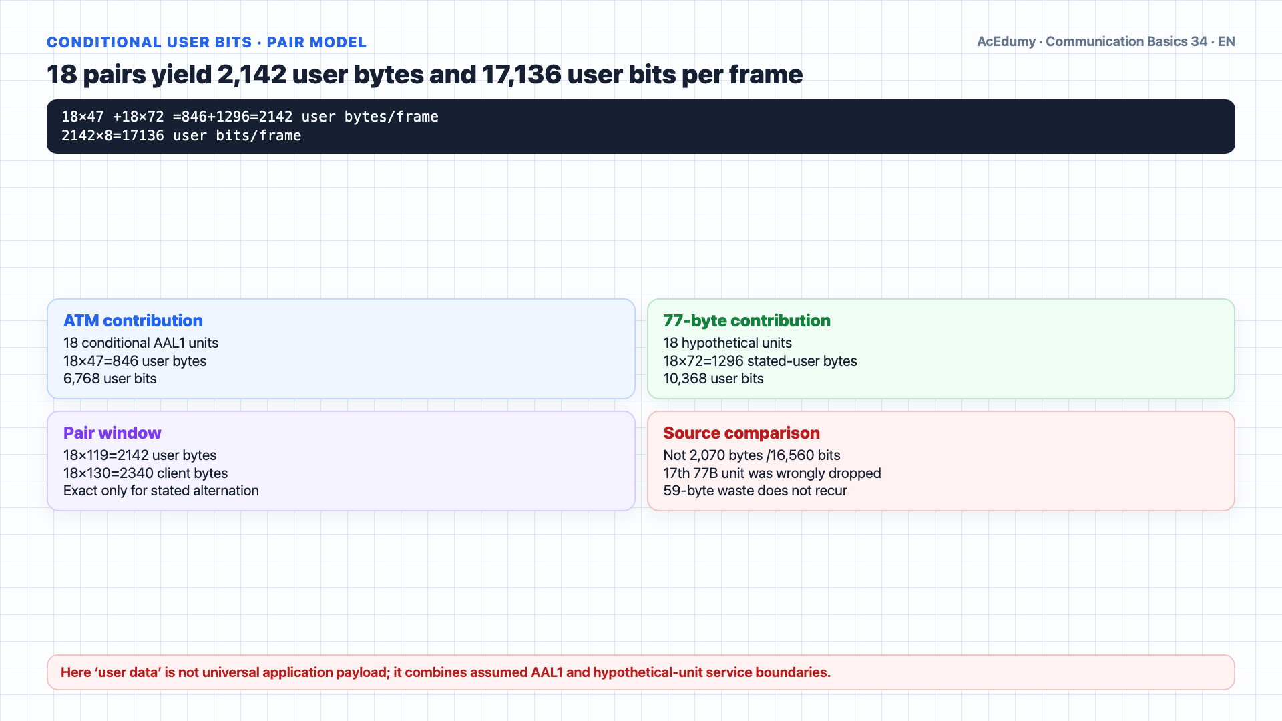Image resolution: width=1282 pixels, height=721 pixels.
Task: Select the '77-byte contribution' heading
Action: click(746, 320)
